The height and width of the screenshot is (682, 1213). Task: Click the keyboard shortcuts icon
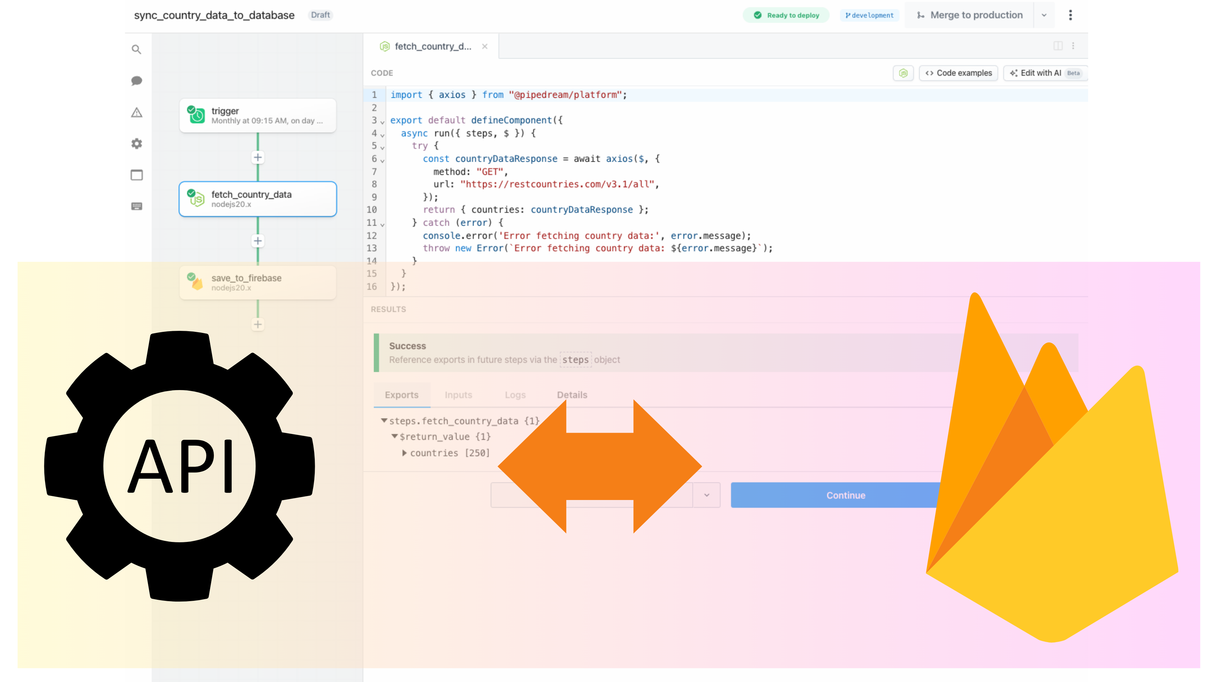click(136, 206)
